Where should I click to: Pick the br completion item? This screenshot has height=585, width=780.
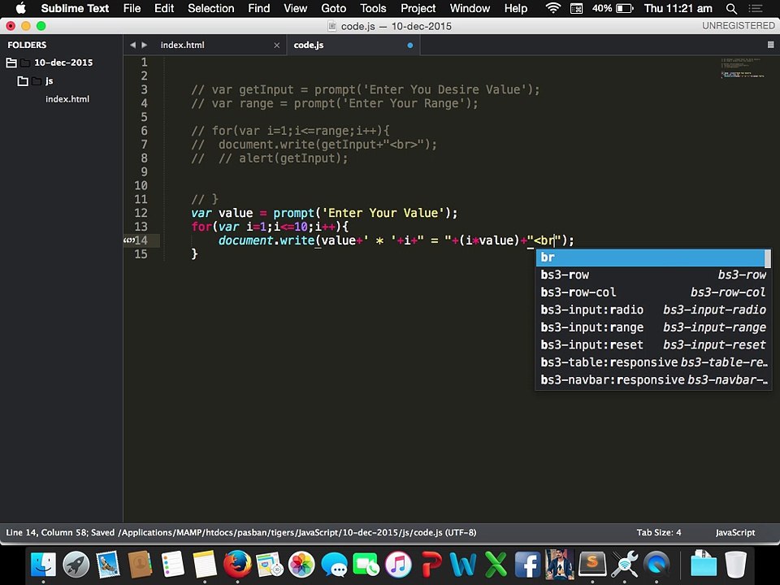click(x=651, y=258)
